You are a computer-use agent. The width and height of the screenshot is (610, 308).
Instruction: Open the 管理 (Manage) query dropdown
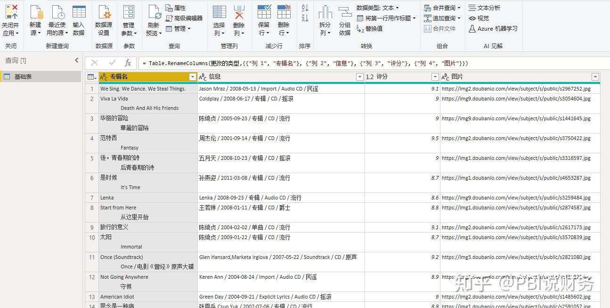[178, 28]
